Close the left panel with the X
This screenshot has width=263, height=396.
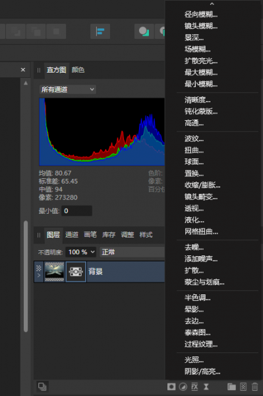pos(23,70)
